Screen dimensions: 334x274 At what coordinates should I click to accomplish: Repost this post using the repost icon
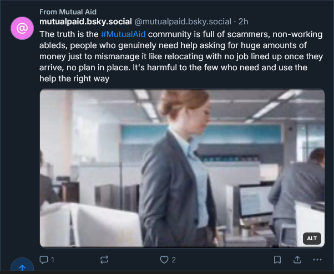coord(104,260)
